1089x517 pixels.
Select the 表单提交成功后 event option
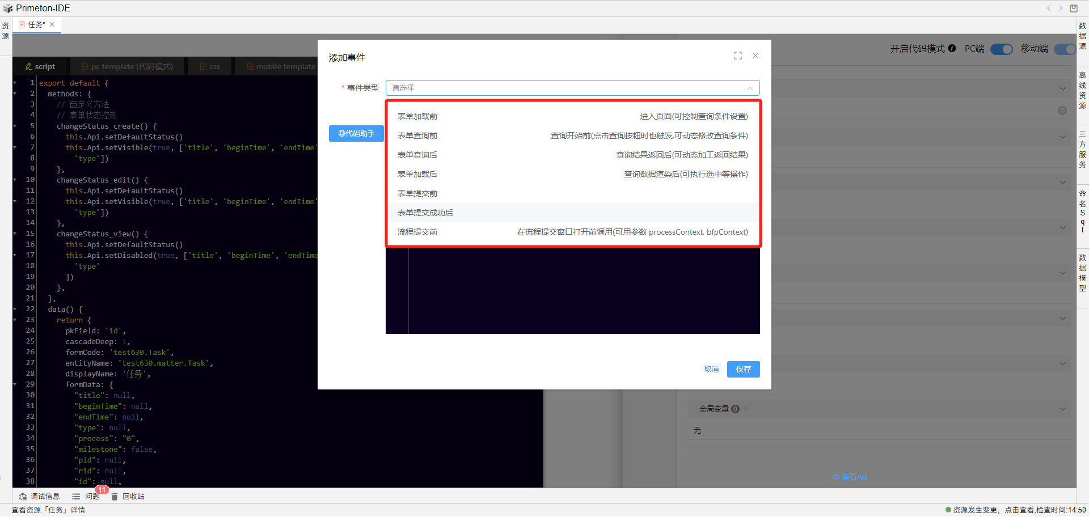[573, 213]
